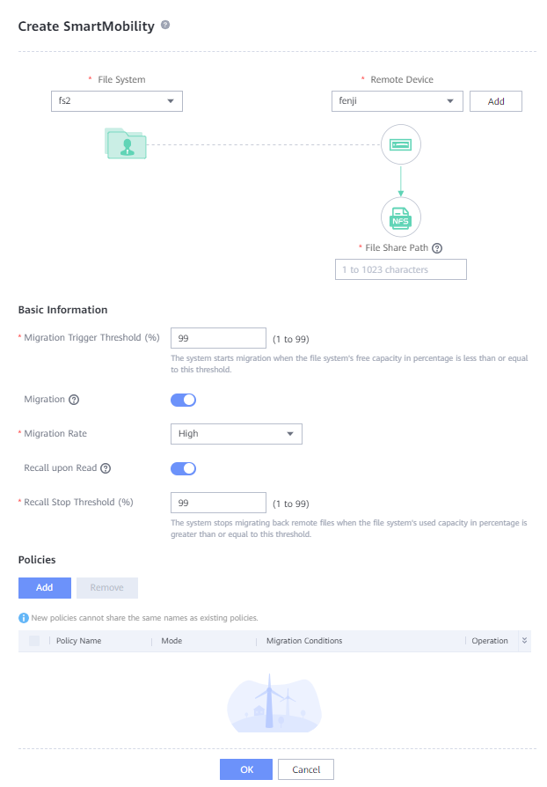Click Recall upon Read help icon
The height and width of the screenshot is (787, 547).
click(106, 468)
